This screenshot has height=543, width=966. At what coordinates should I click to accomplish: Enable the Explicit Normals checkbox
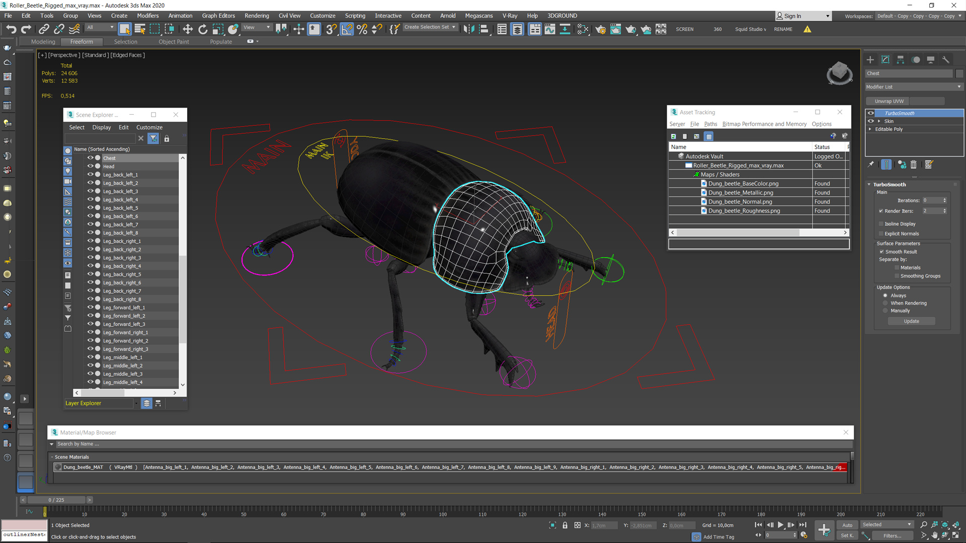[881, 234]
